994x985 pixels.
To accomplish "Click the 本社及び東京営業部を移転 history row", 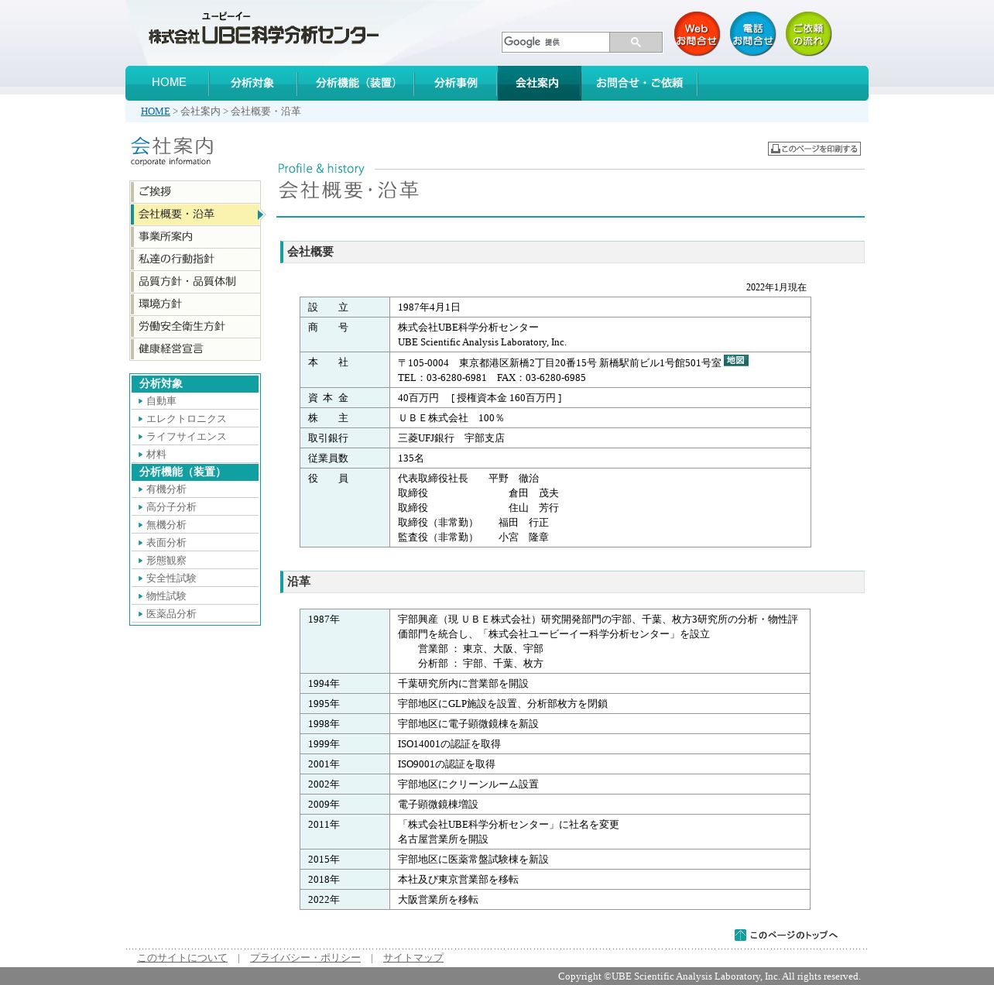I will tap(555, 880).
